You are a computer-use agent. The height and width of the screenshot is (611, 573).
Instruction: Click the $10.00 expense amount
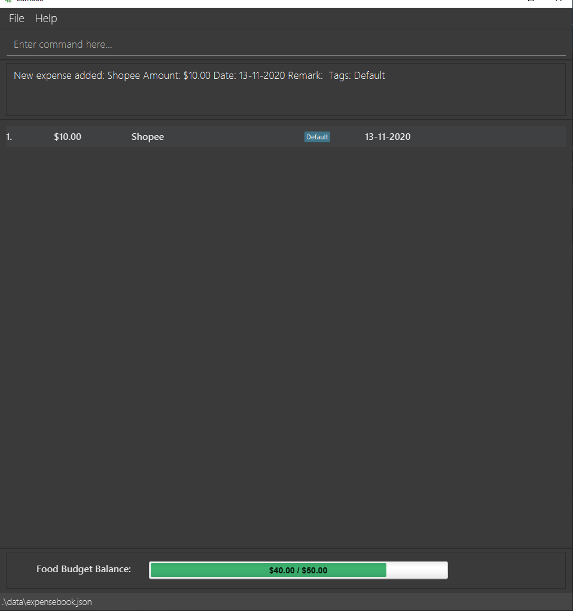[x=68, y=137]
